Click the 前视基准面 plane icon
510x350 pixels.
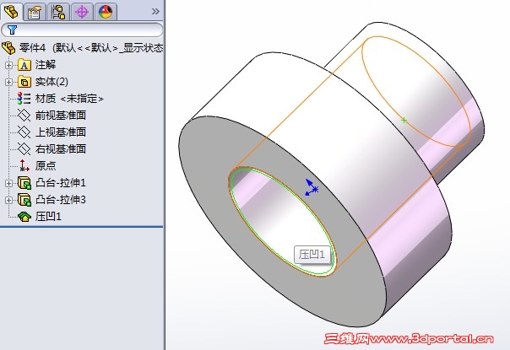[24, 116]
